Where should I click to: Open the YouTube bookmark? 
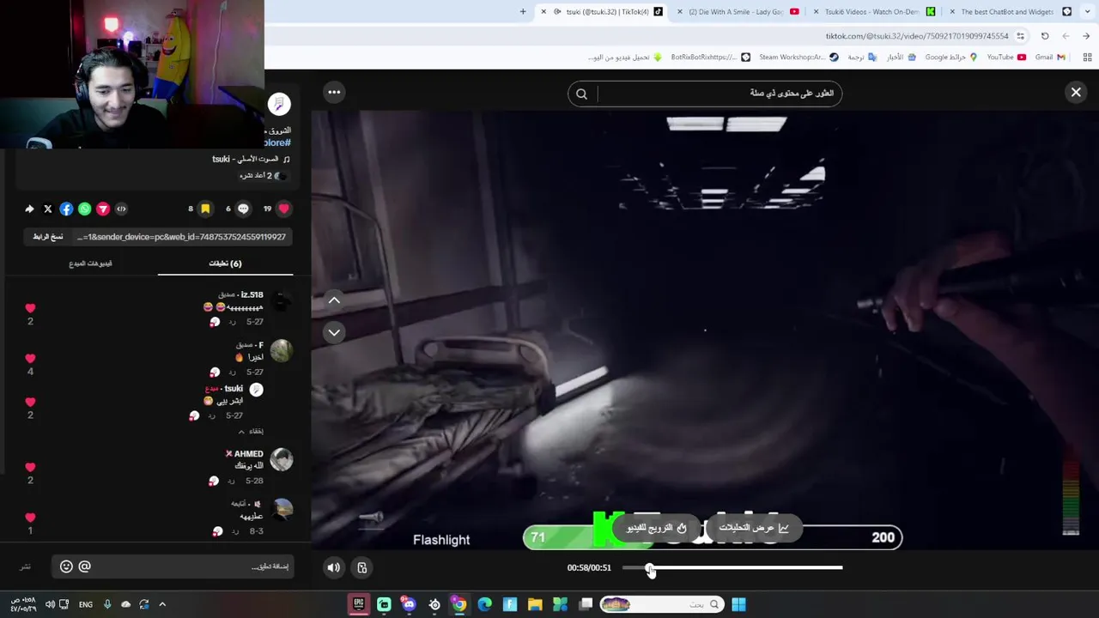point(1006,58)
